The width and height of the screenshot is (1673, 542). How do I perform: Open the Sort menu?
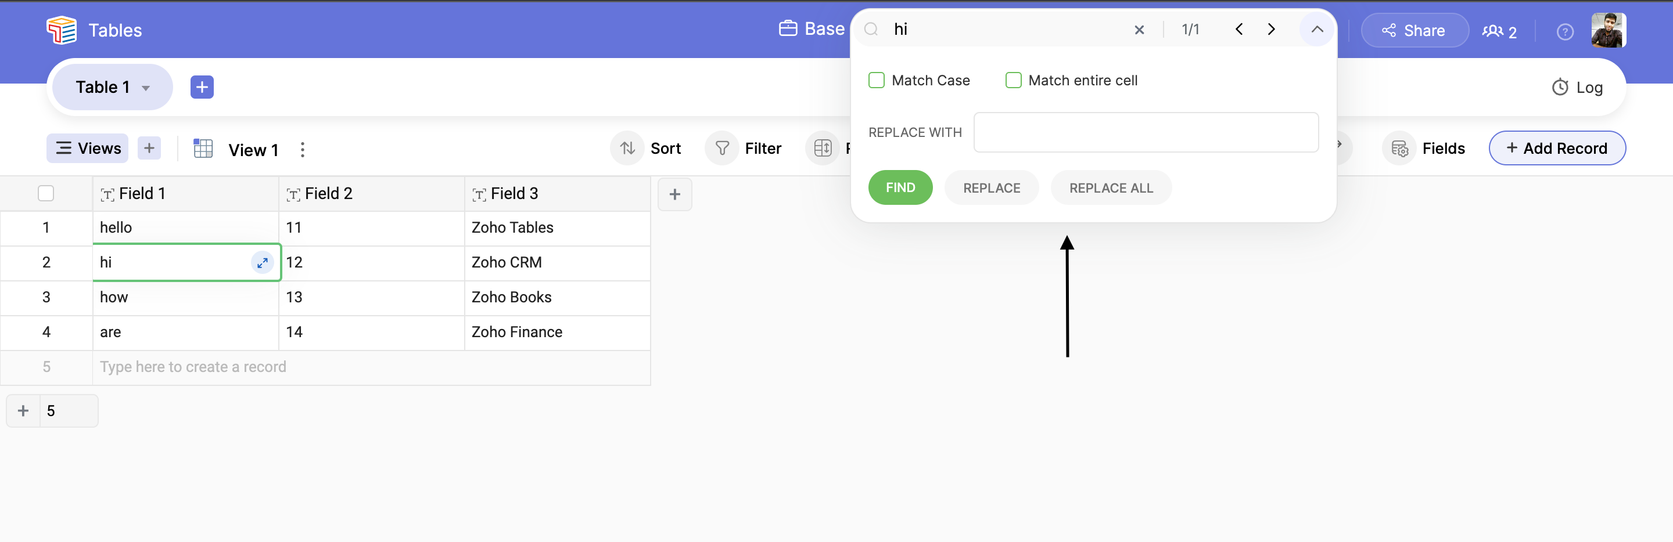(x=650, y=149)
